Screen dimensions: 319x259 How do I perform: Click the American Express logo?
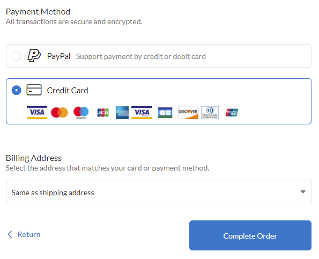tap(122, 113)
